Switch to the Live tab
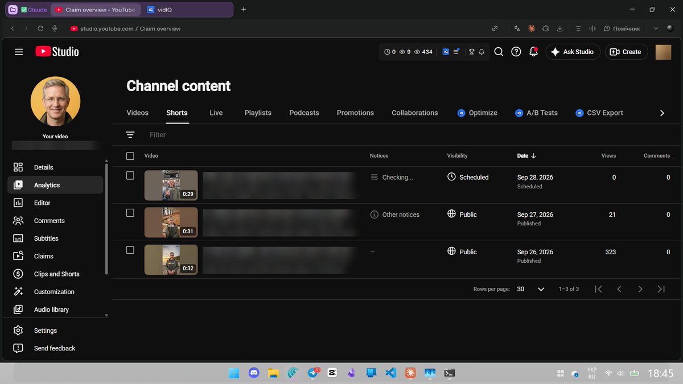The width and height of the screenshot is (683, 384). [216, 113]
